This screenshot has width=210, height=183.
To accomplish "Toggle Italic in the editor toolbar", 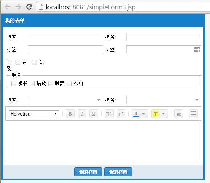I will [82, 114].
